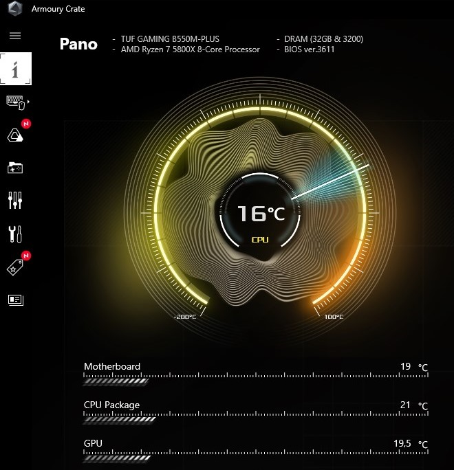This screenshot has height=470, width=454.
Task: Select the Dashboard info icon
Action: (16, 69)
